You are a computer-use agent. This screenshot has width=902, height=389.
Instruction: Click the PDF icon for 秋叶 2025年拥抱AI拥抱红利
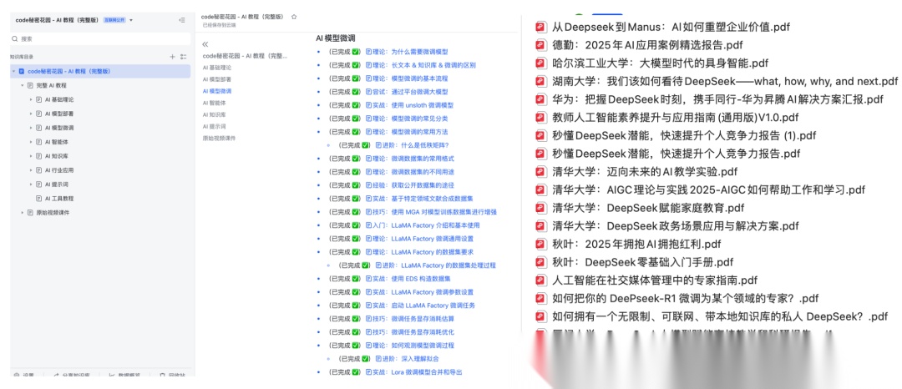click(540, 244)
